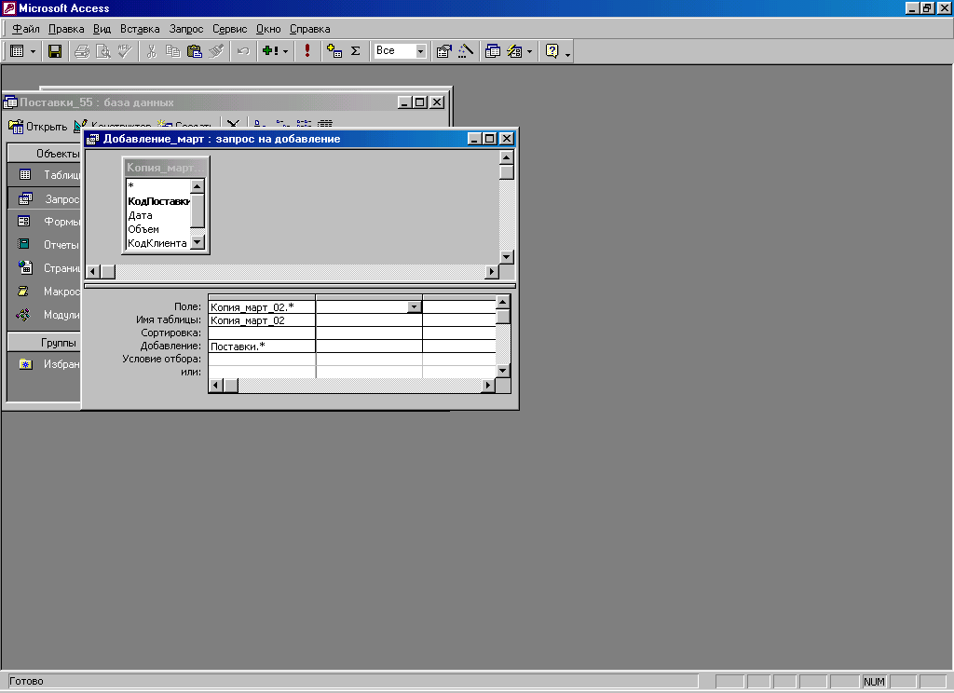Toggle the Totals sigma button
The width and height of the screenshot is (954, 693).
[x=355, y=51]
